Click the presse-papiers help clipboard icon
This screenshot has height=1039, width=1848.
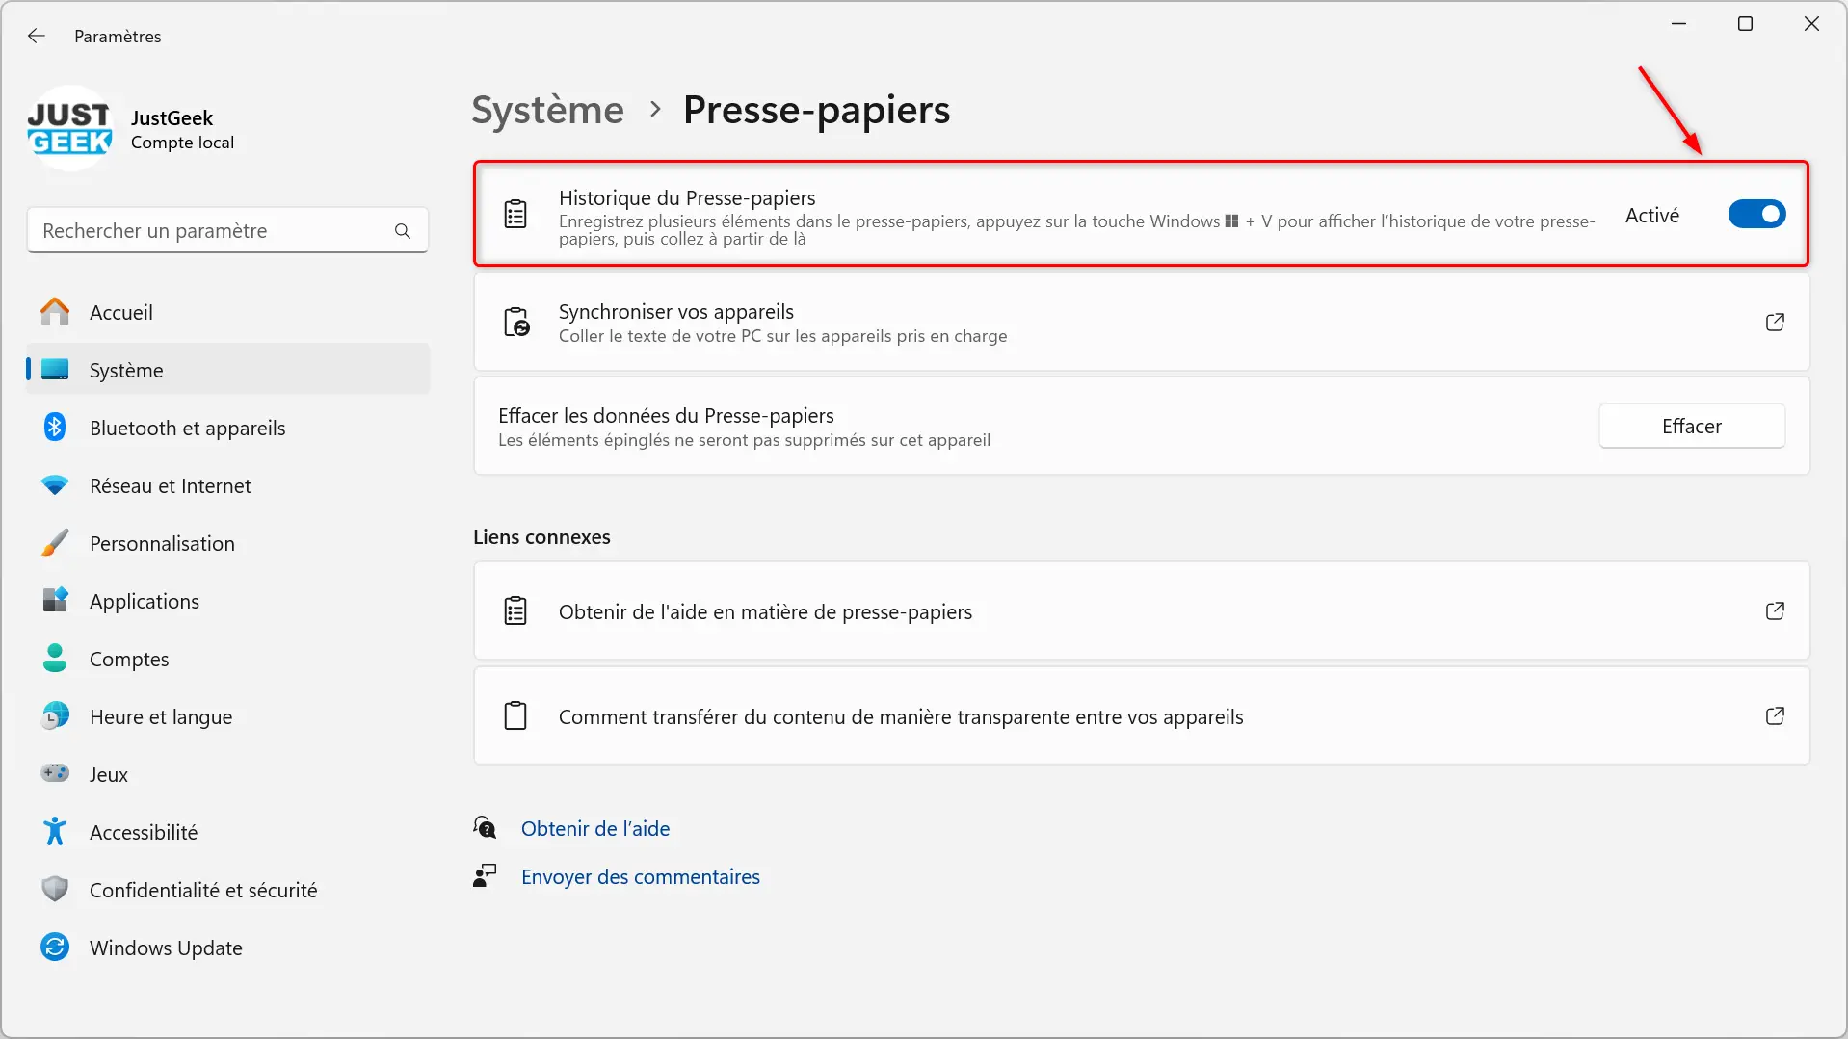click(x=515, y=611)
